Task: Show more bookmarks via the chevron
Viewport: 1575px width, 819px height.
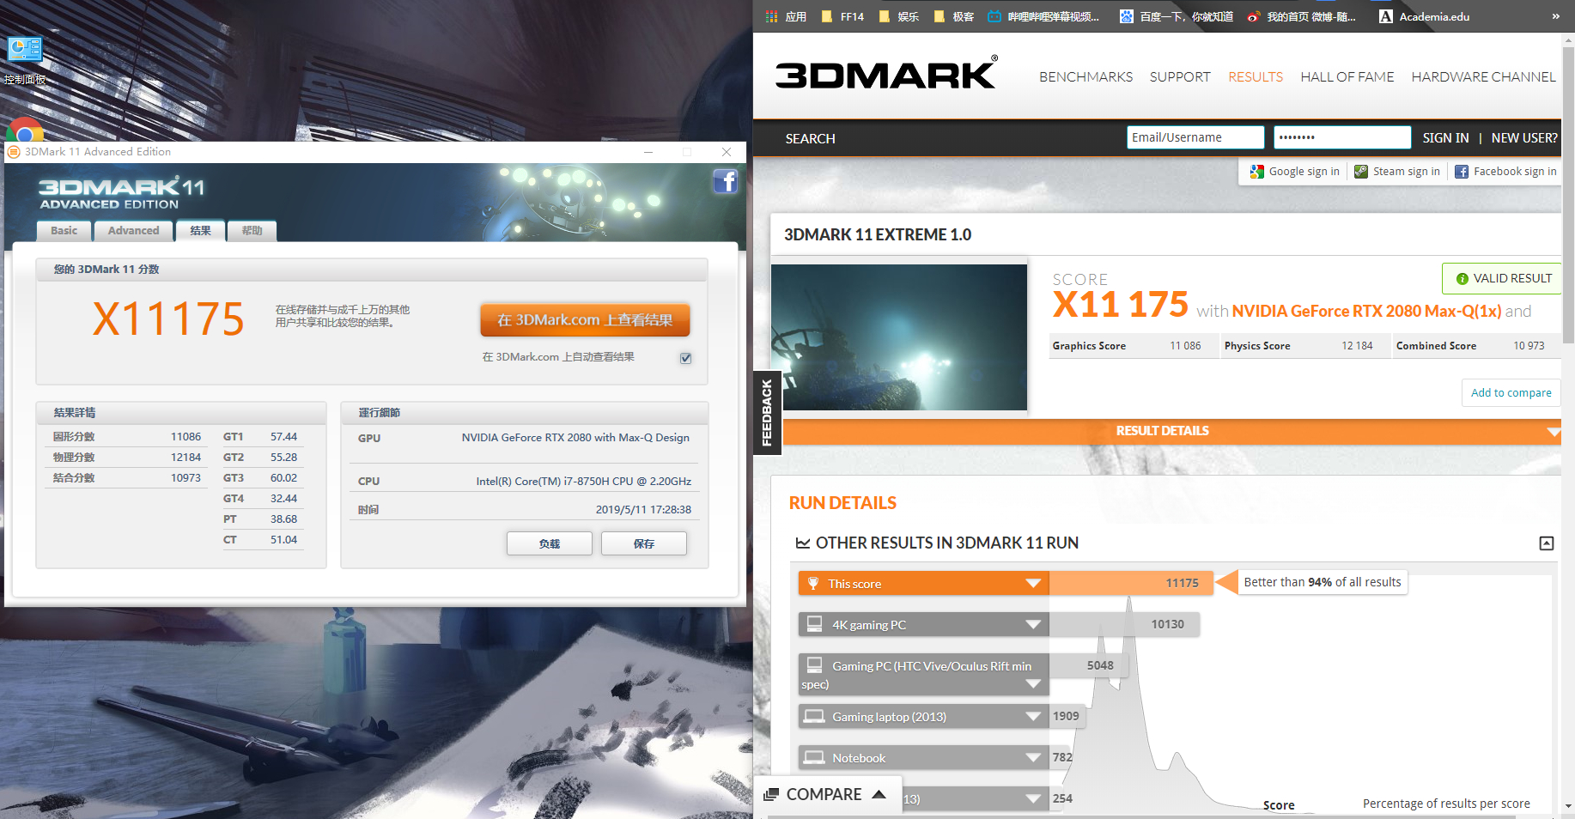Action: 1555,16
